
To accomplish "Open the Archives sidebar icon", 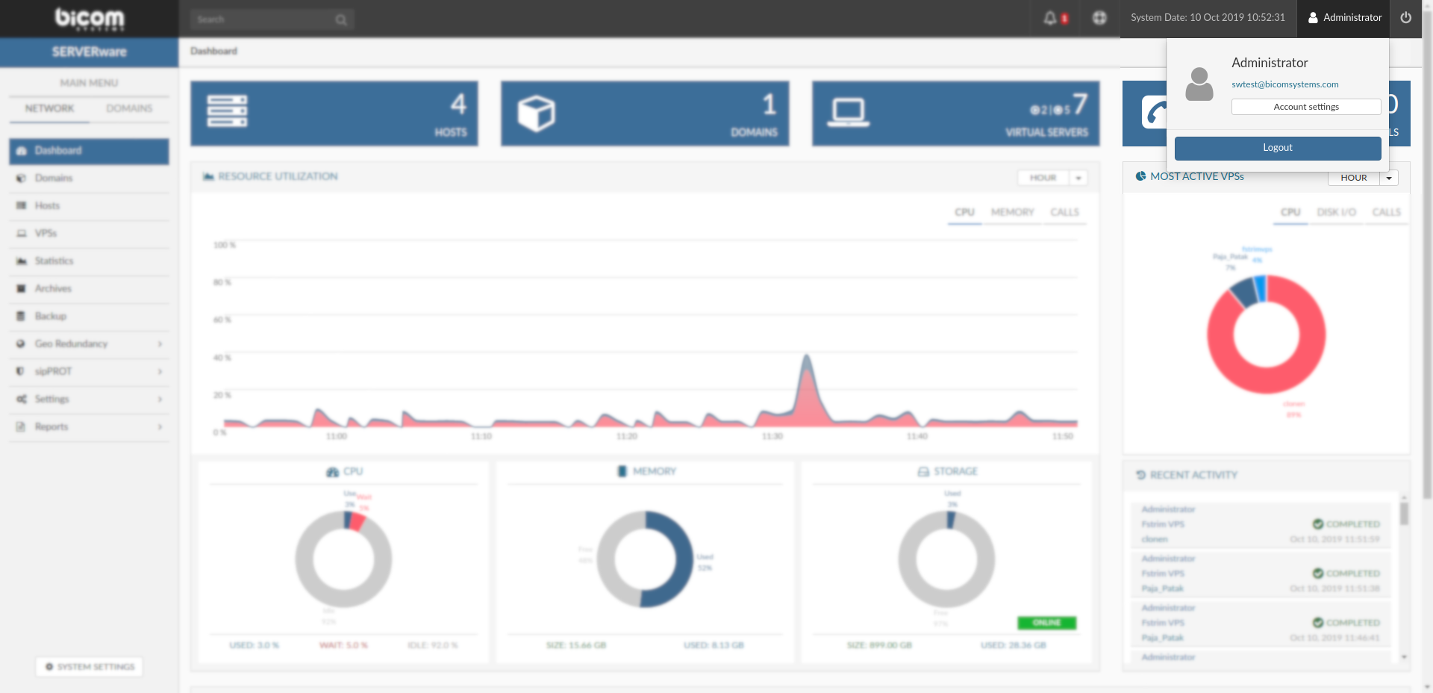I will [20, 288].
